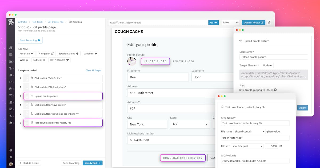Add a new Assertion step
The height and width of the screenshot is (168, 320).
point(27,54)
